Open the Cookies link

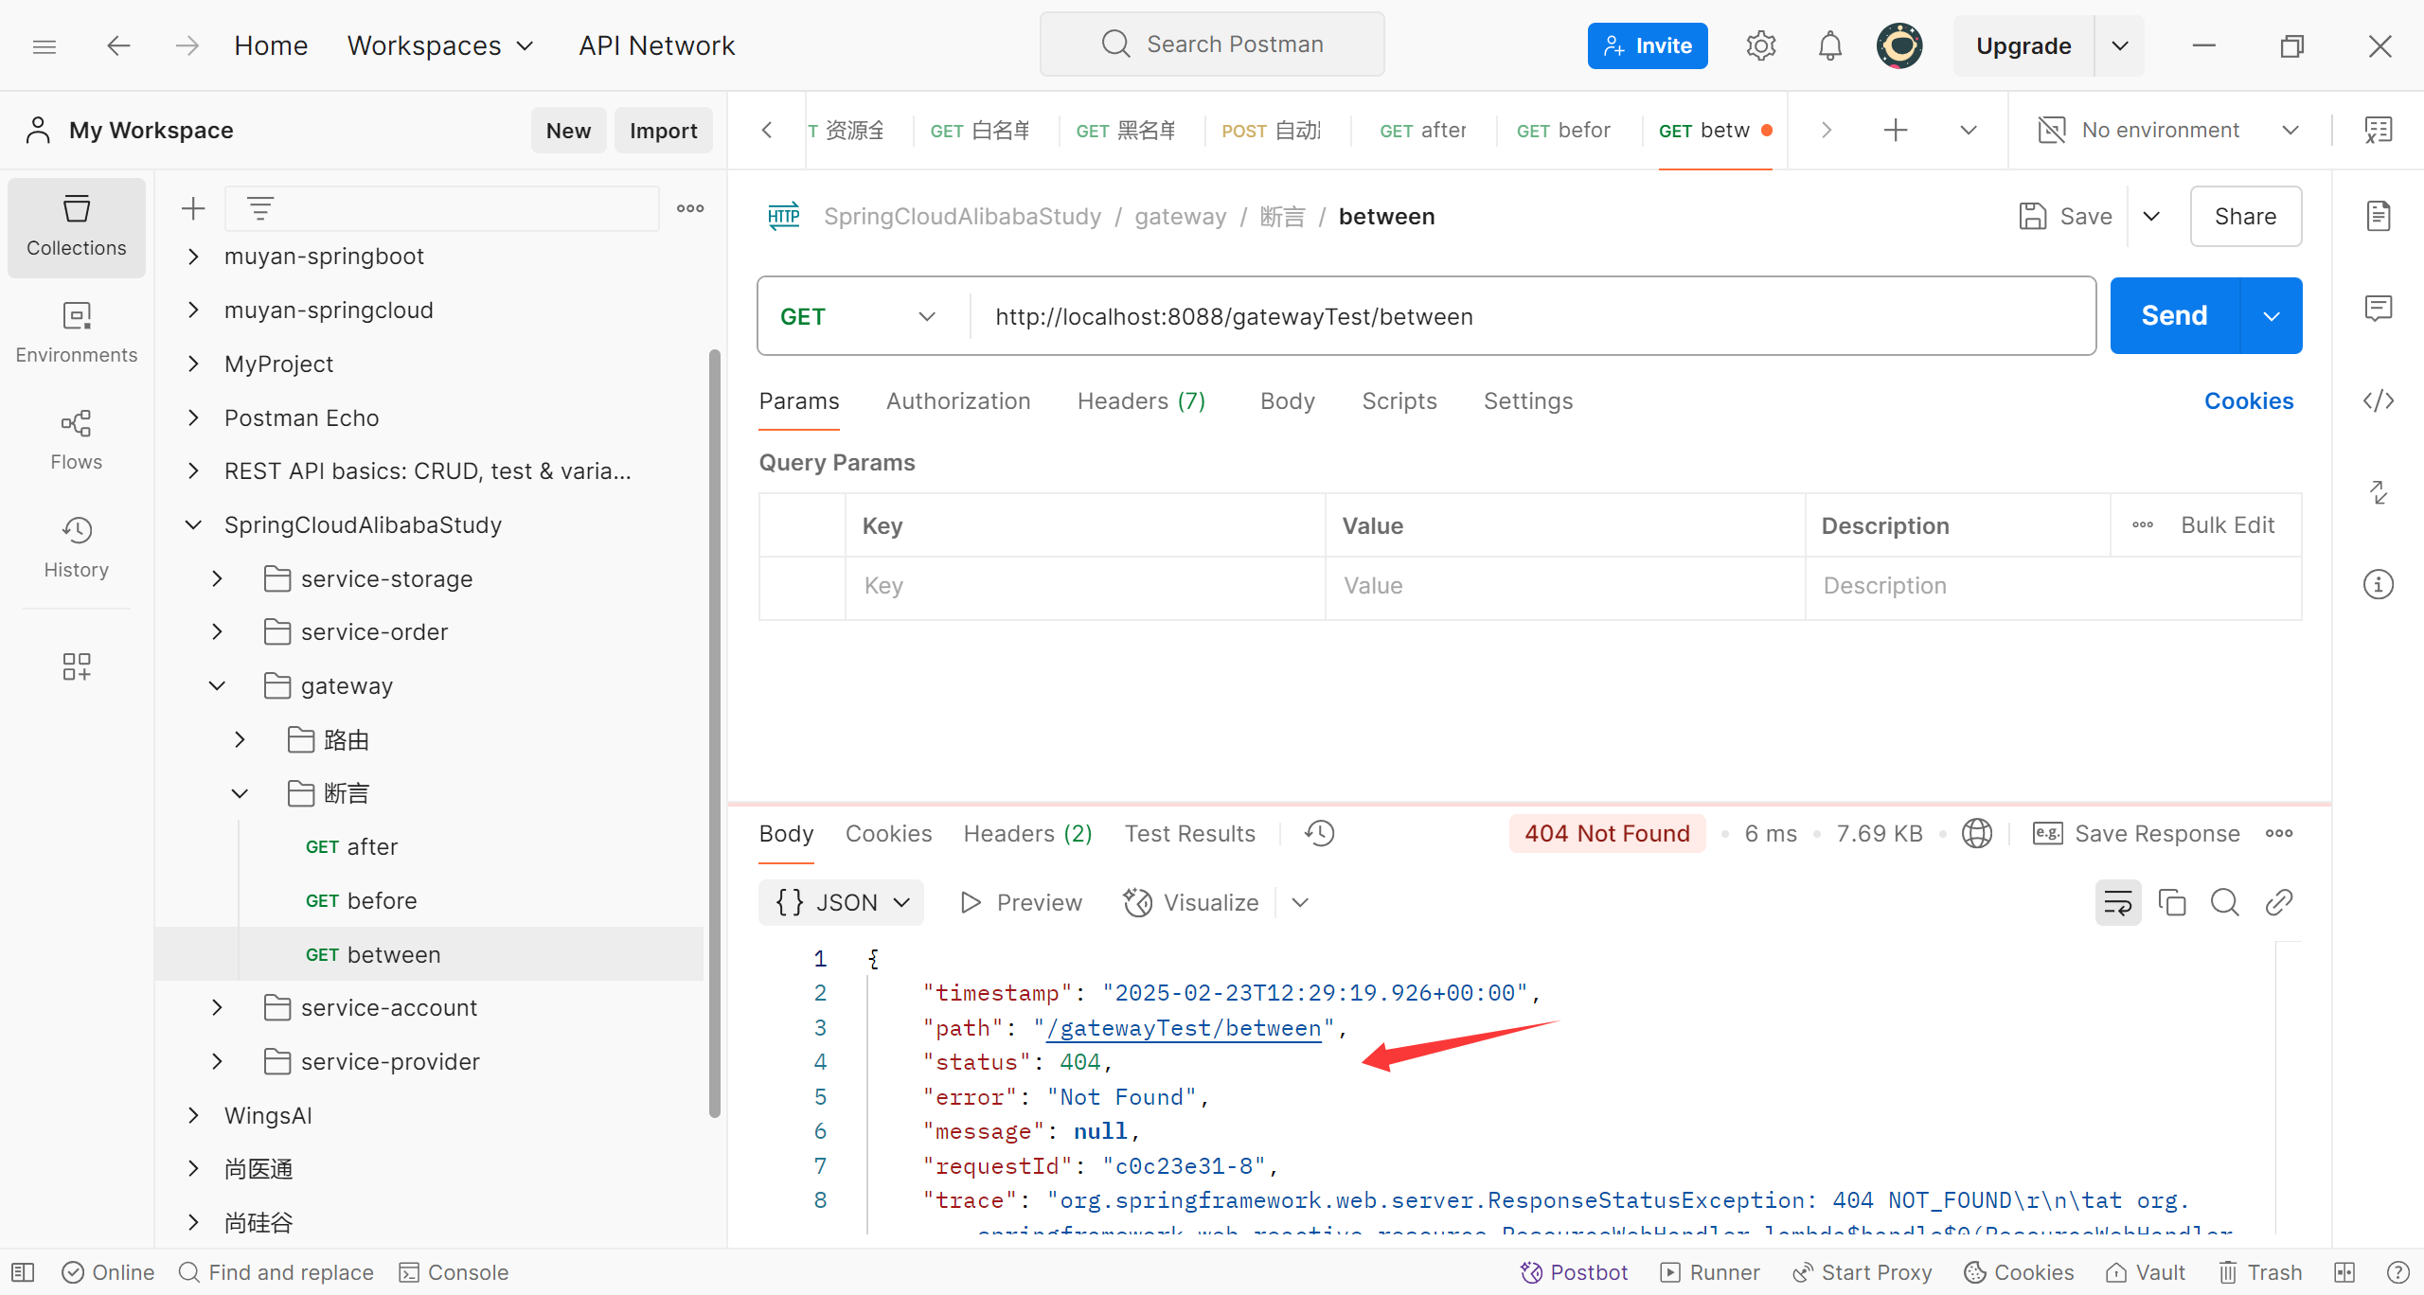pos(2248,401)
